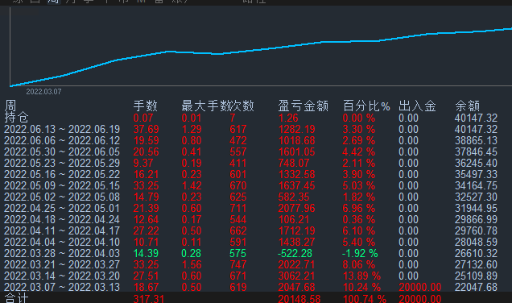Click the profit value 3062.21
The width and height of the screenshot is (512, 303).
[x=296, y=276]
